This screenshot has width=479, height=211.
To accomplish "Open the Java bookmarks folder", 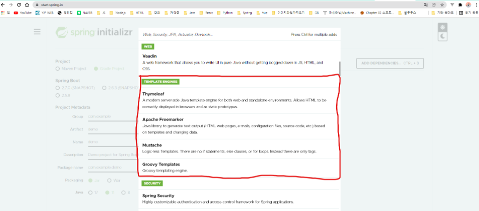I will click(190, 13).
